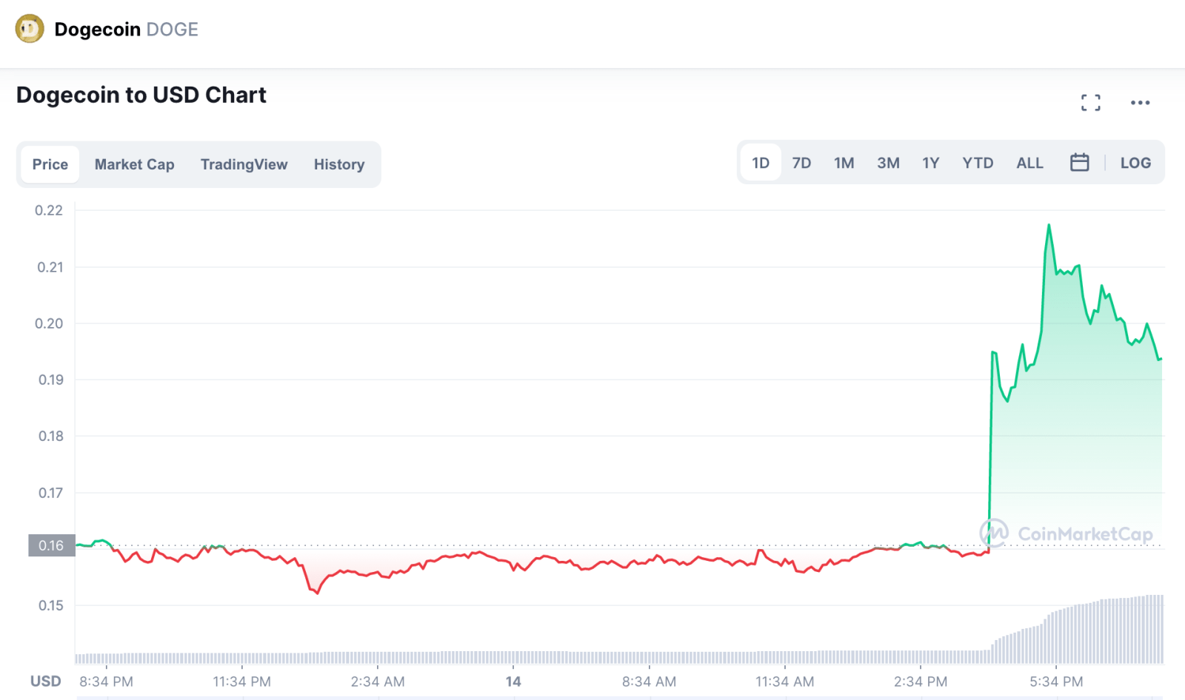Select the Price tab

pyautogui.click(x=50, y=164)
